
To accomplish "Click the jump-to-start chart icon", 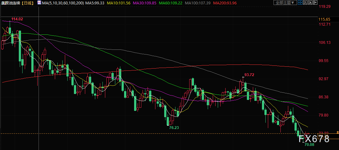I will point(305,3).
